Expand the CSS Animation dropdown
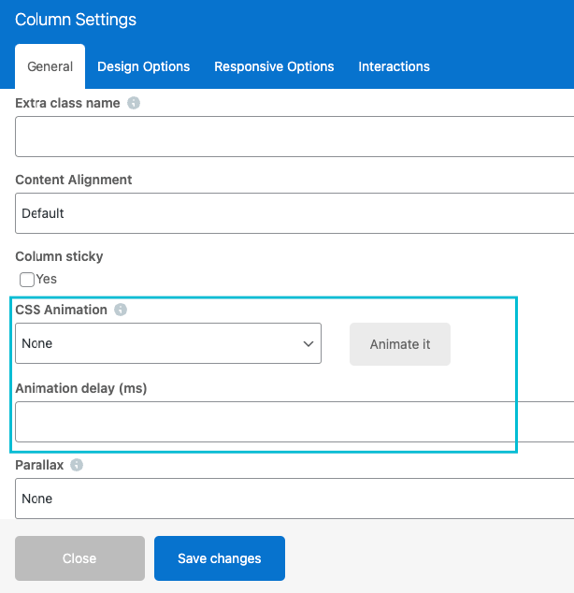Viewport: 574px width, 593px height. 168,343
